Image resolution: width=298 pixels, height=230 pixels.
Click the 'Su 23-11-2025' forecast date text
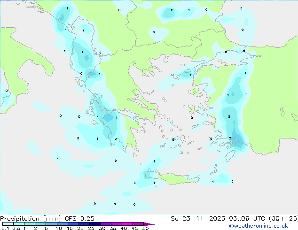pos(198,219)
